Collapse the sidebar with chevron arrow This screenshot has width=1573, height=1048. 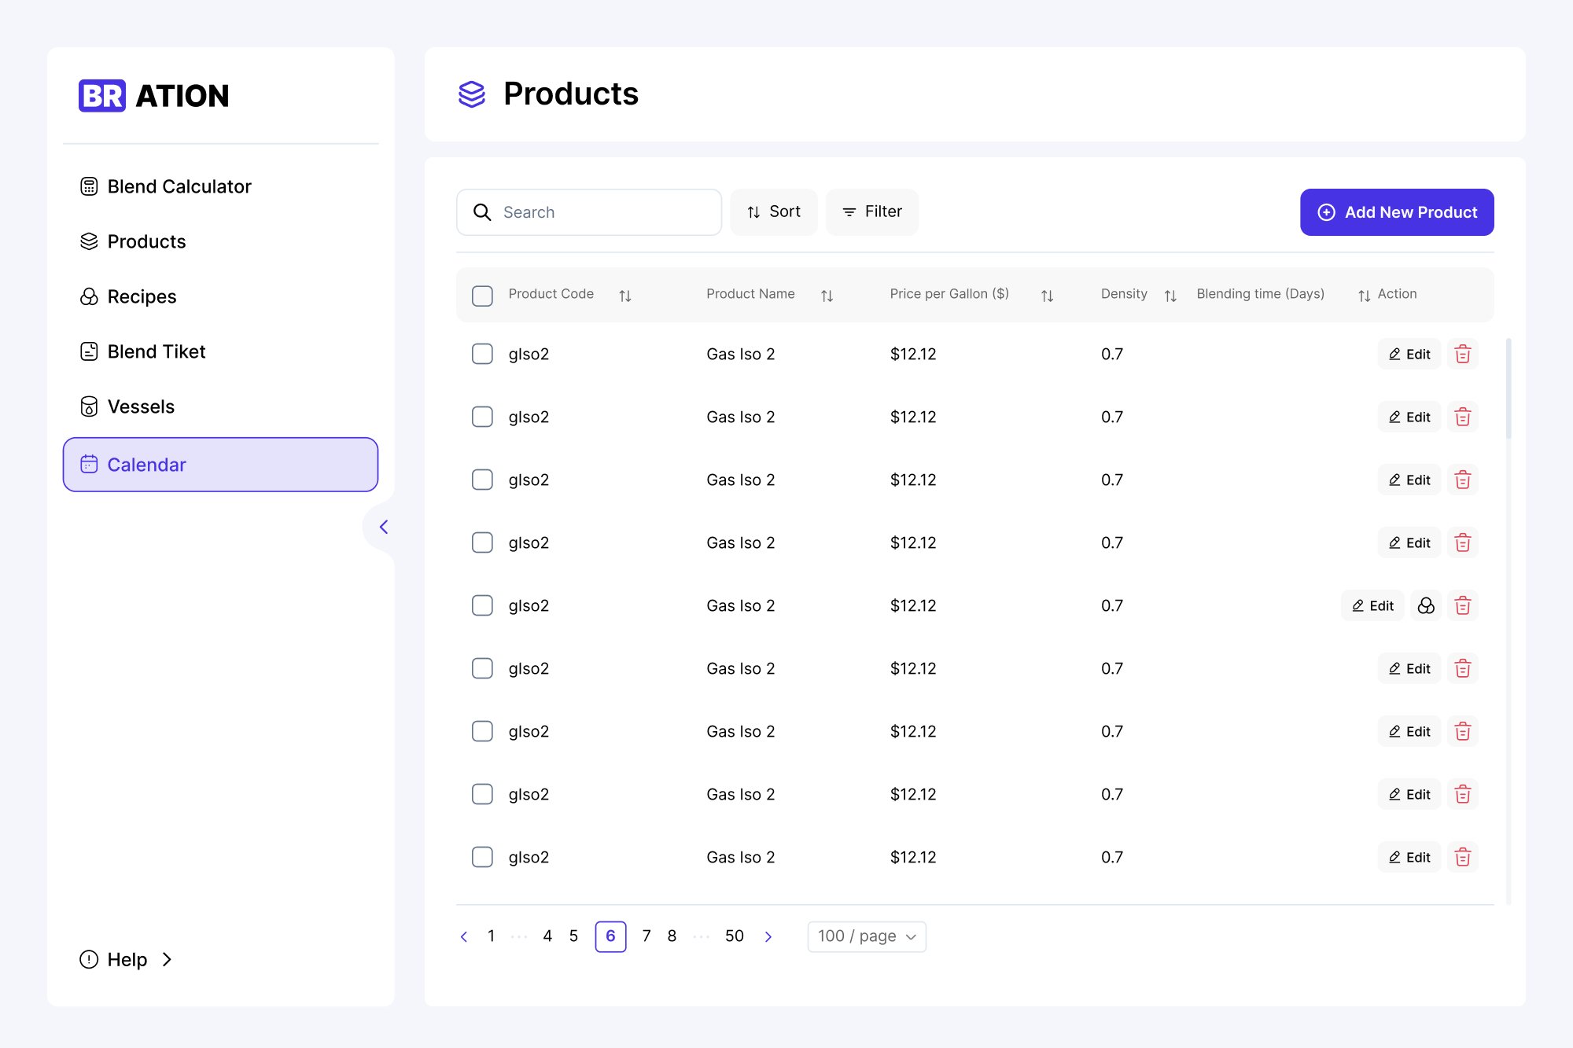(384, 527)
